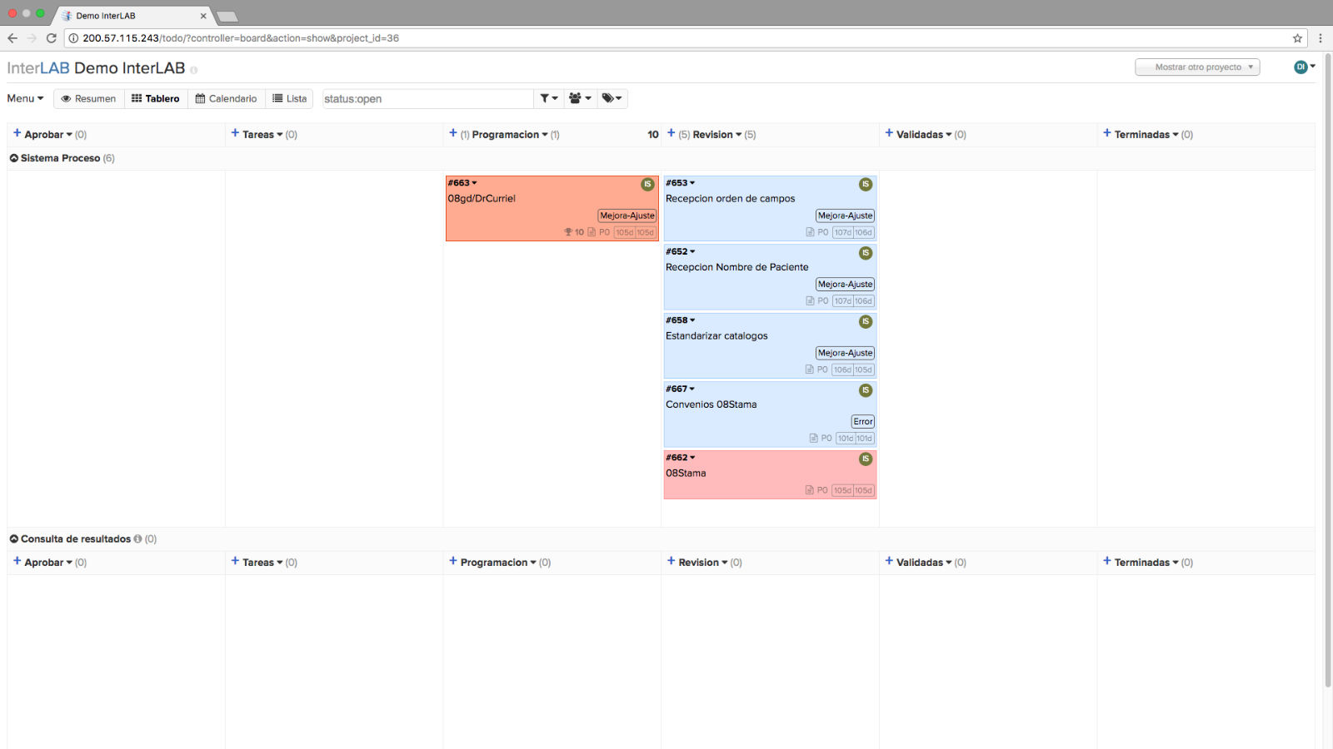Image resolution: width=1333 pixels, height=749 pixels.
Task: Open the #658 task dropdown menu
Action: (681, 320)
